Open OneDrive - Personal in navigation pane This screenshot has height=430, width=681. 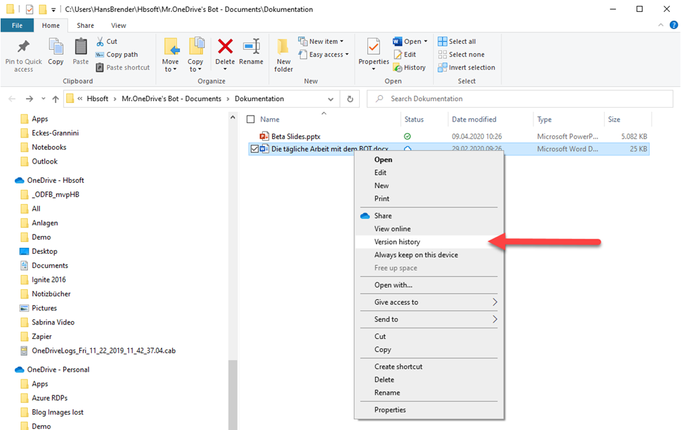tap(58, 370)
